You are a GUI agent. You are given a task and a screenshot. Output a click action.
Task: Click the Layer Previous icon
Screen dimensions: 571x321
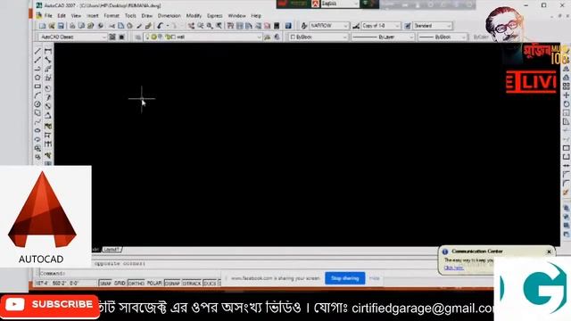click(277, 37)
